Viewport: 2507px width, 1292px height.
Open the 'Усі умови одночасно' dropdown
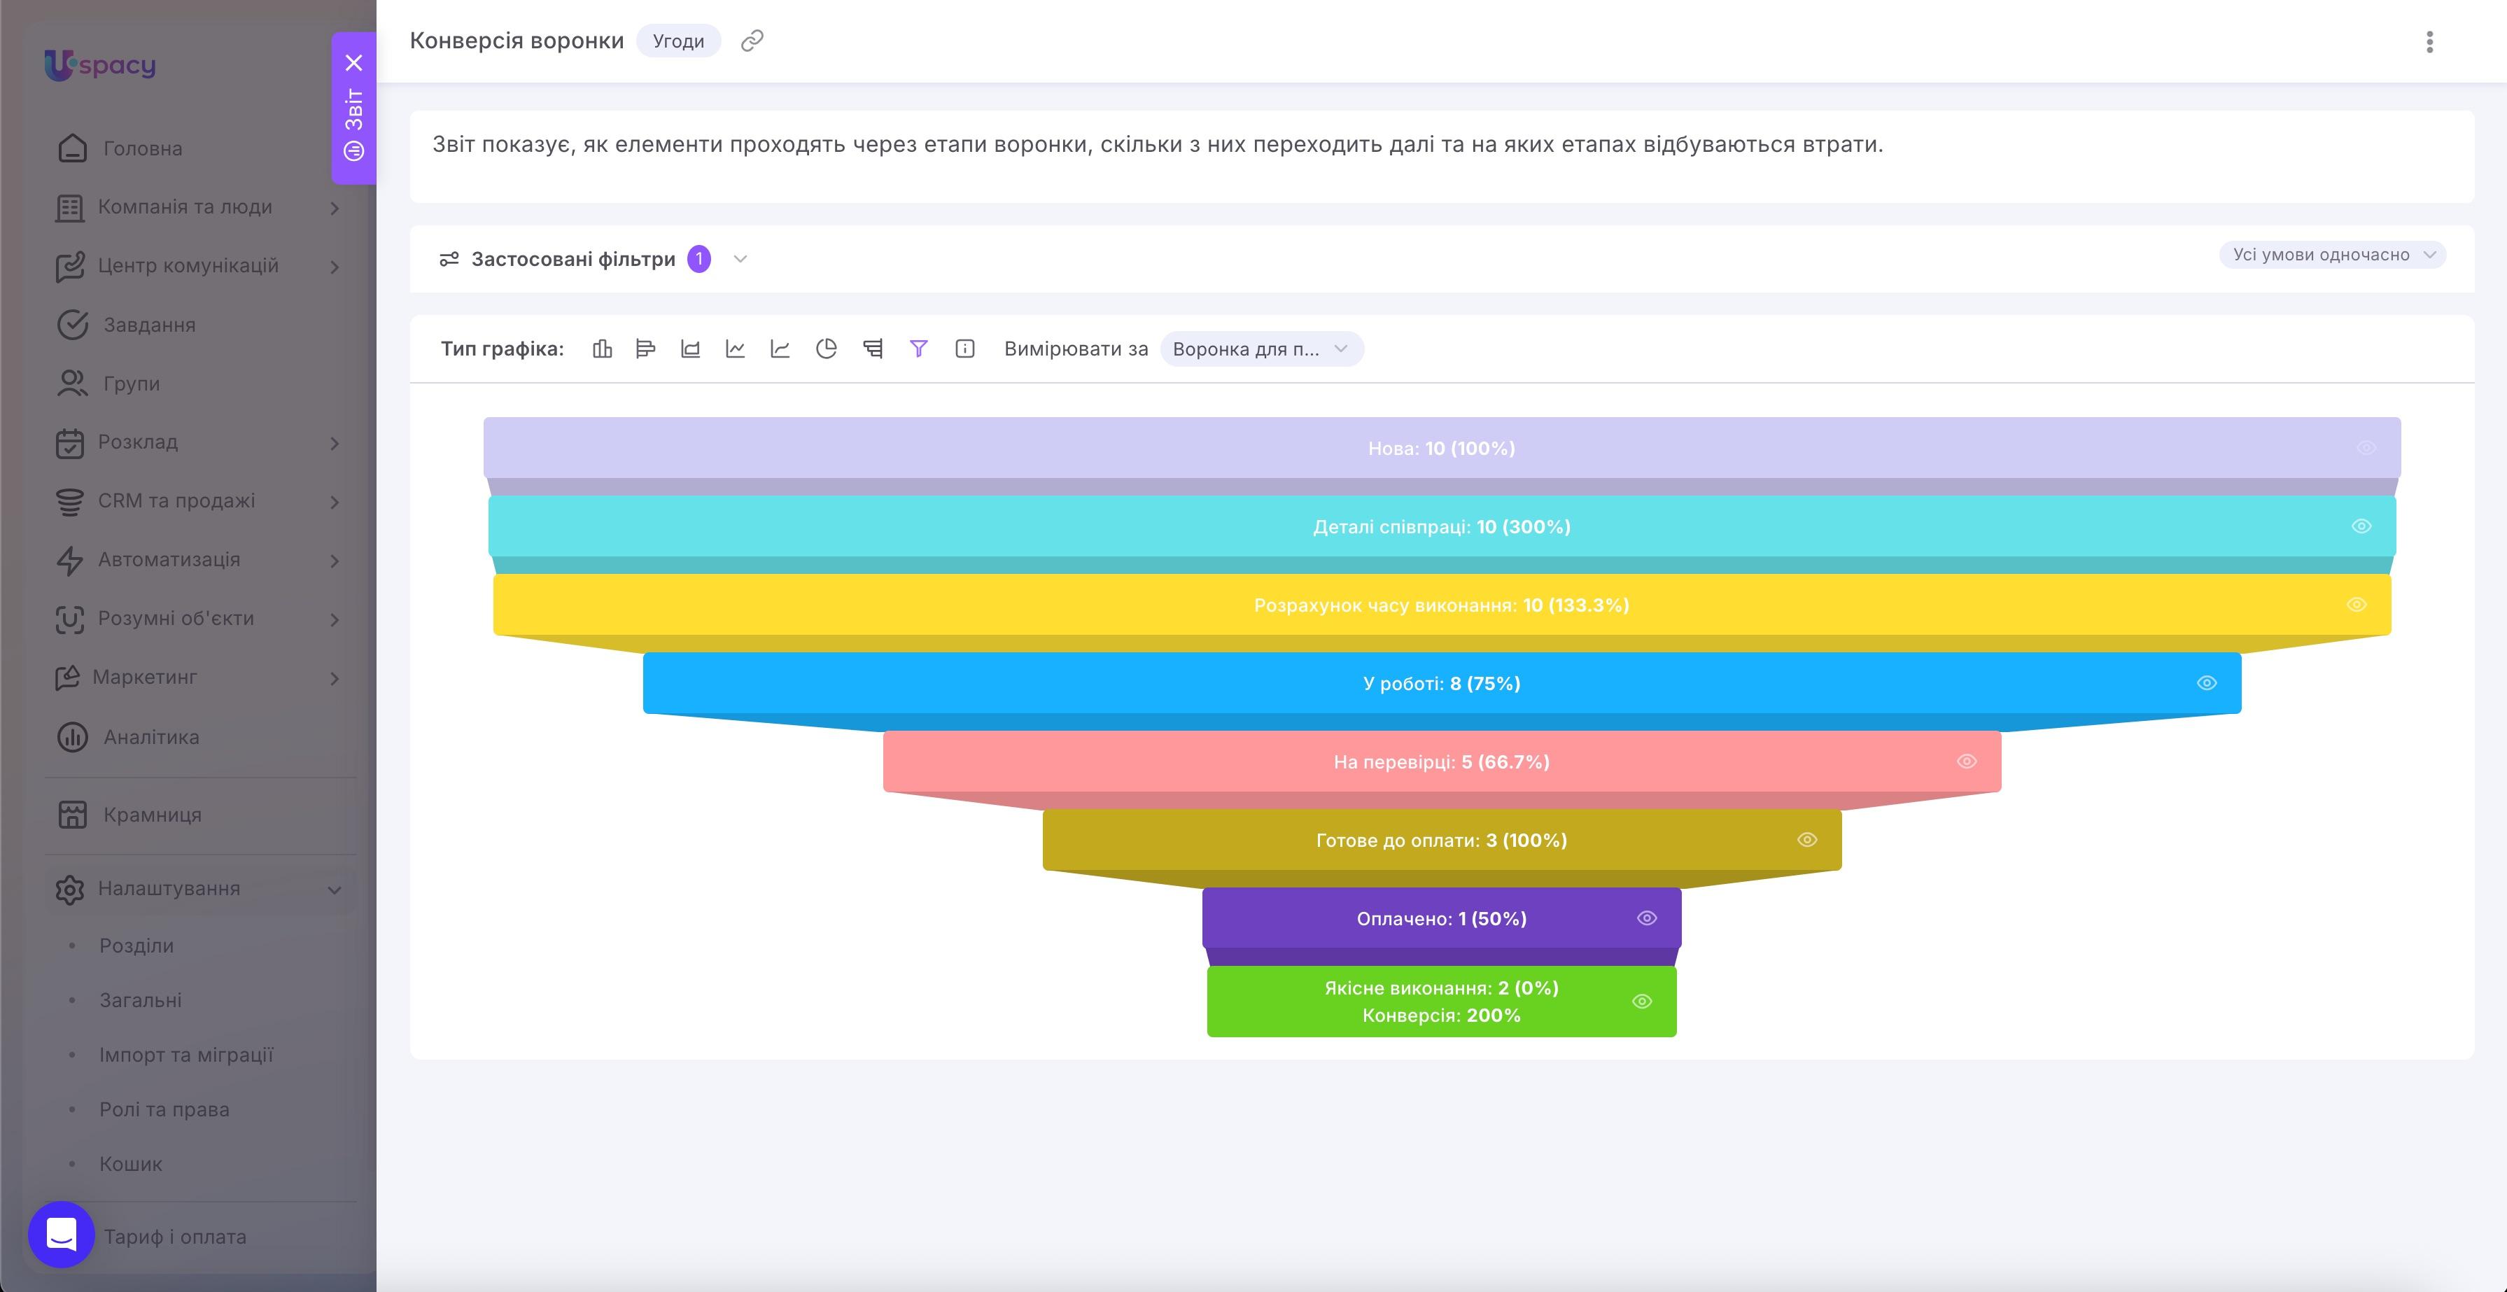click(2332, 255)
